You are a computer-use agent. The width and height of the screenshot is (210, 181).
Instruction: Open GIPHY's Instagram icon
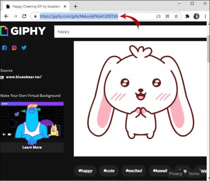[14, 48]
